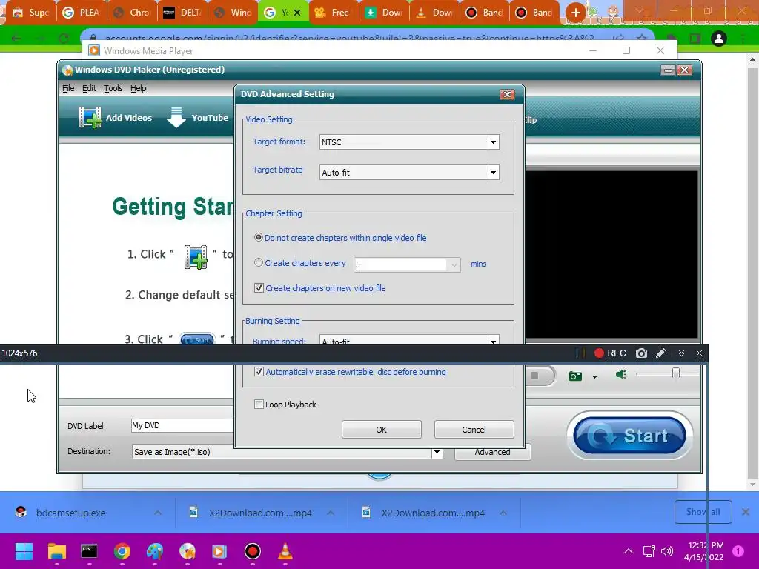Screen dimensions: 759x569
Task: Switch to the PLEA Chrome tab
Action: 82,12
